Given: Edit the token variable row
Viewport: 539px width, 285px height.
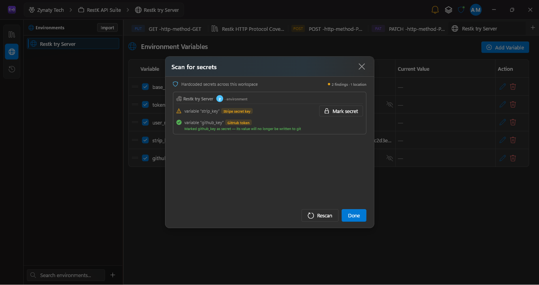Looking at the screenshot, I should (502, 104).
